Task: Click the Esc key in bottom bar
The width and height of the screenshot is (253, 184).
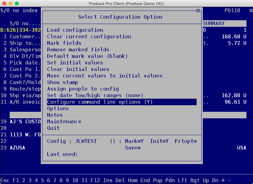Action: click(5, 180)
